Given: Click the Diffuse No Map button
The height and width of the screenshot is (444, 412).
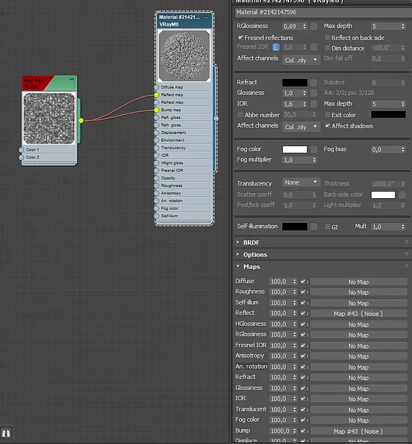Looking at the screenshot, I should (358, 282).
